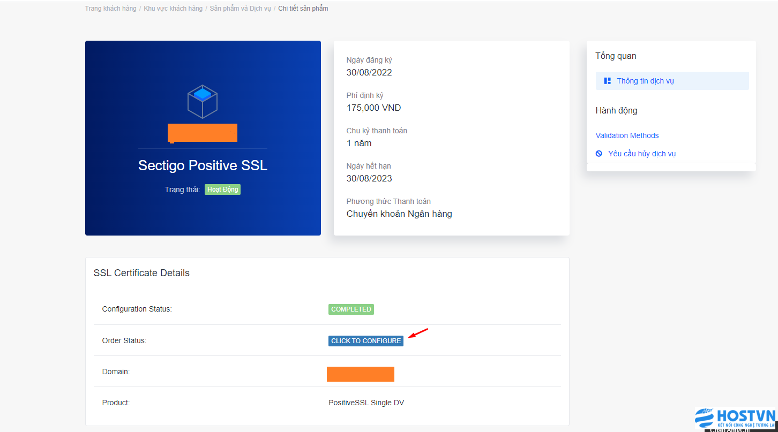Click the Sectigo Positive SSL title
Screen dimensions: 778x432
pyautogui.click(x=203, y=165)
